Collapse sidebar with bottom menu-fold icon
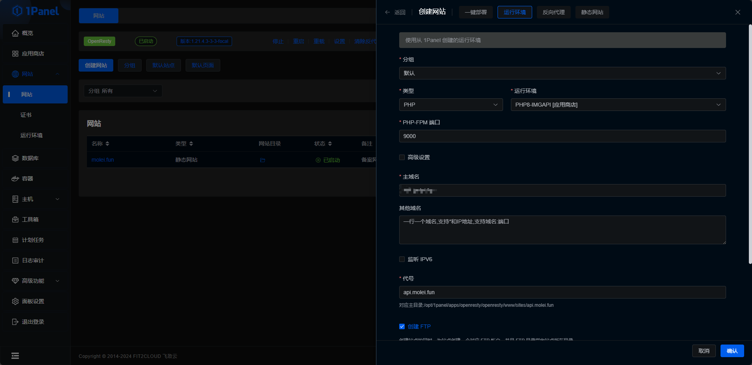Screen dimensions: 752x365 [15, 356]
